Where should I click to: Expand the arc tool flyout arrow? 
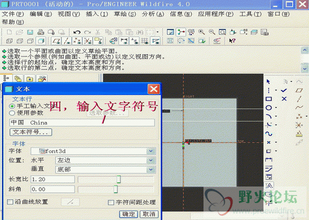(x=276, y=116)
